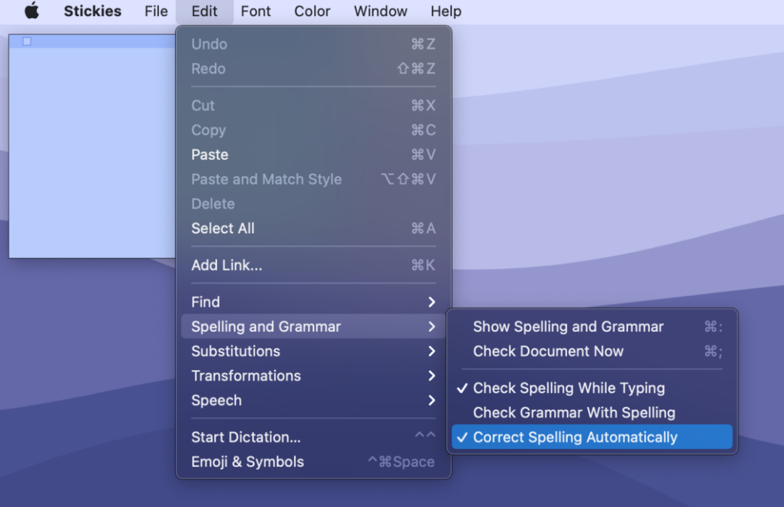
Task: Open the Color menu
Action: (x=312, y=12)
